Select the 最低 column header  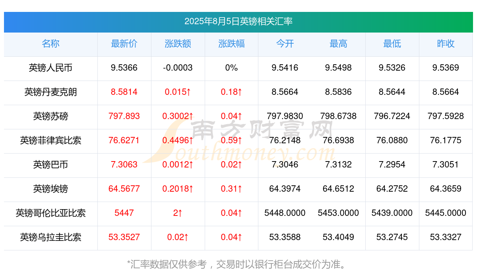click(392, 44)
